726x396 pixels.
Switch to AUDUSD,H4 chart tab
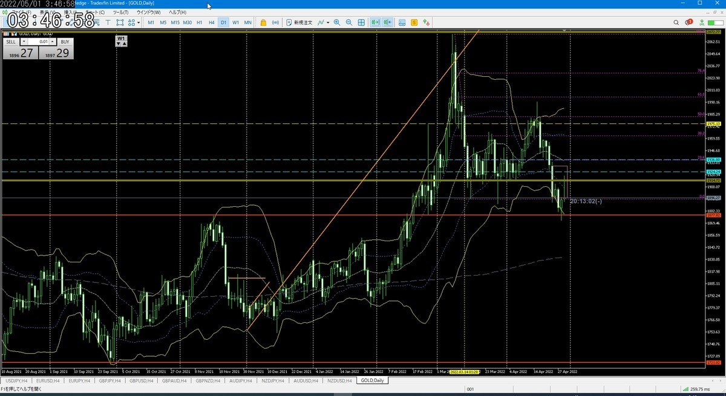pyautogui.click(x=306, y=380)
